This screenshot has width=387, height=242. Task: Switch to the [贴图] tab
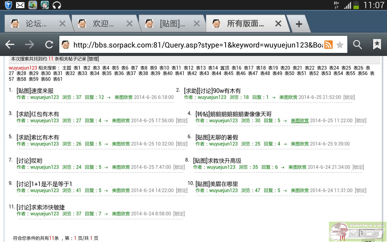172,24
